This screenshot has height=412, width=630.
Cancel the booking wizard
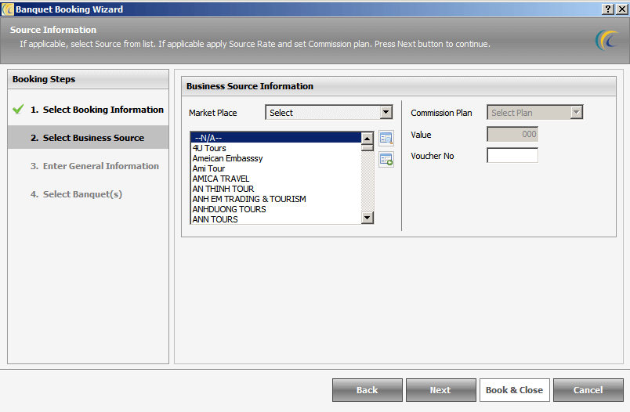pyautogui.click(x=588, y=390)
